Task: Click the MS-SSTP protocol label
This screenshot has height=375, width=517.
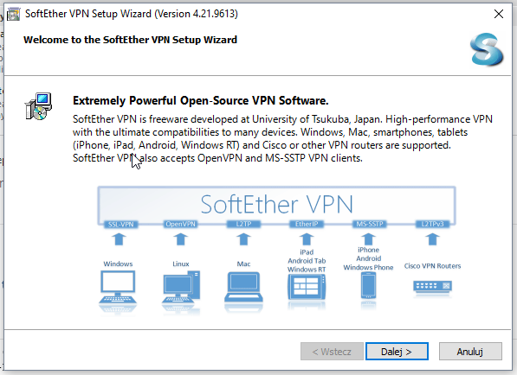Action: coord(370,224)
